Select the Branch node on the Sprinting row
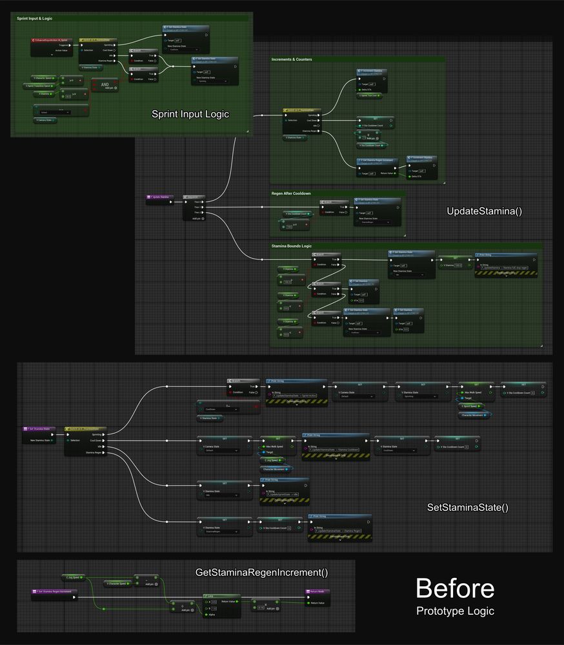 tap(243, 387)
